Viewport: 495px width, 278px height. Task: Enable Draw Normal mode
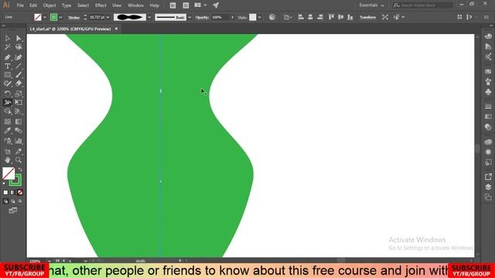click(5, 201)
